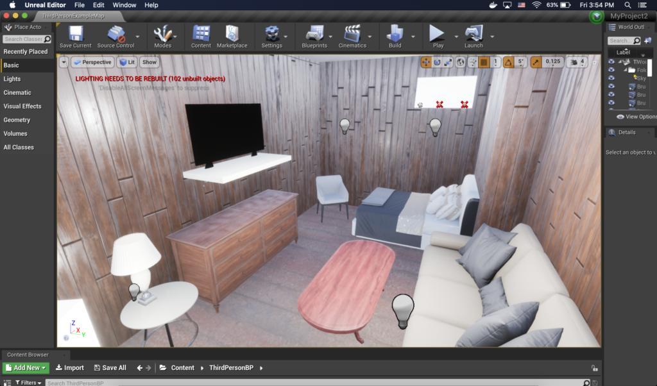
Task: Select the translate (move) gizmo mode
Action: 426,62
